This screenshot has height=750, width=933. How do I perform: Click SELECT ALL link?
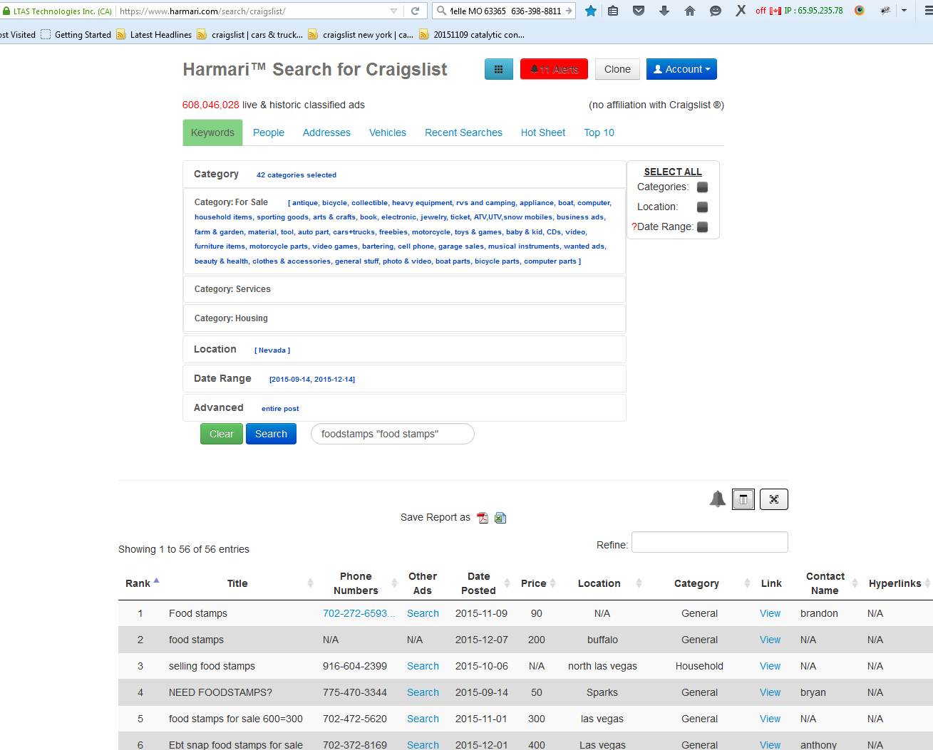tap(673, 172)
